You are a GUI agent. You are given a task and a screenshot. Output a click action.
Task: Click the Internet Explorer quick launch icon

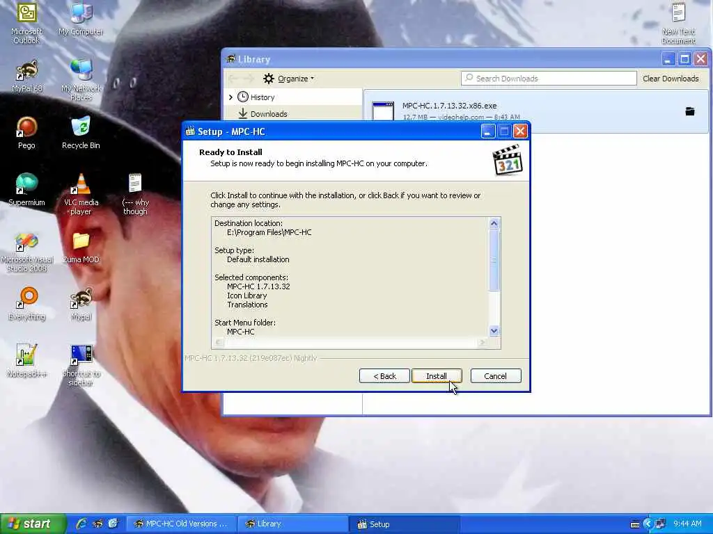(x=82, y=524)
